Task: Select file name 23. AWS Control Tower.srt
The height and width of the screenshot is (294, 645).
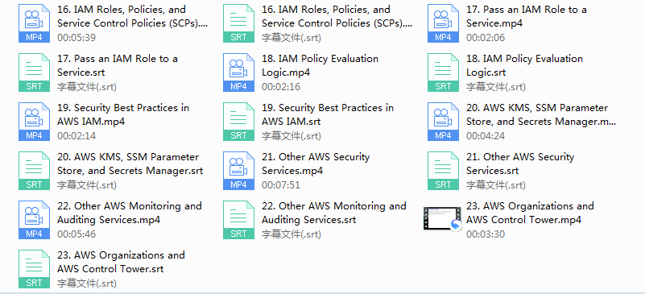Action: [x=121, y=262]
